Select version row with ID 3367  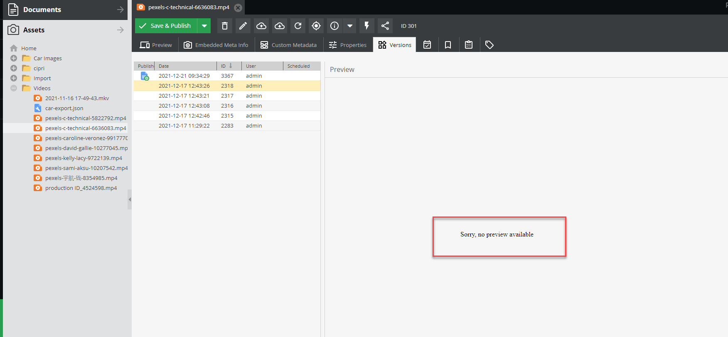coord(227,76)
